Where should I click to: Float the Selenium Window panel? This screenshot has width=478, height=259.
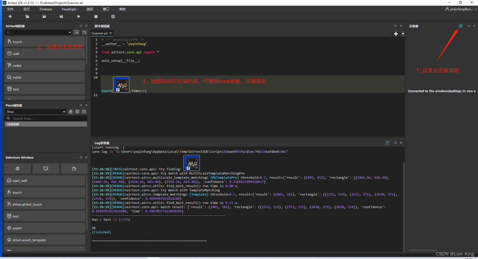81,158
